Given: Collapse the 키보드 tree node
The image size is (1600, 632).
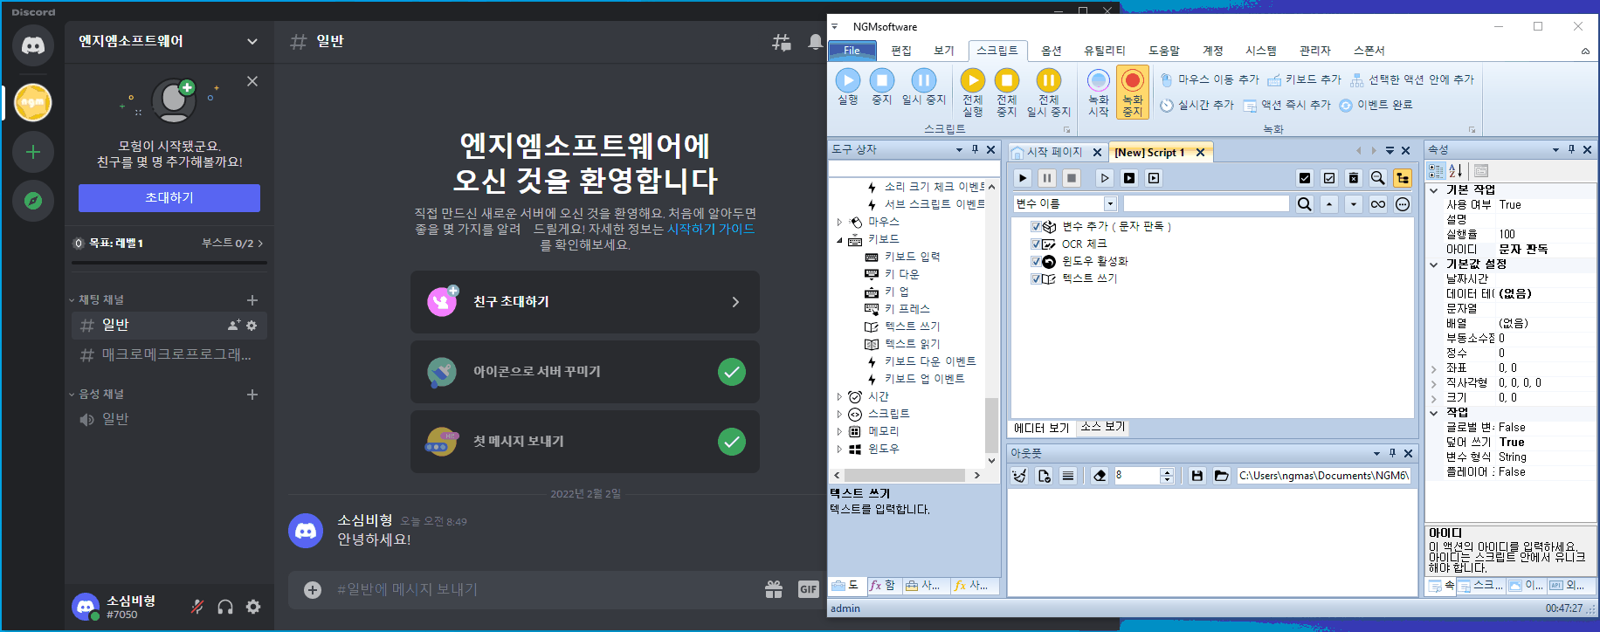Looking at the screenshot, I should tap(840, 239).
